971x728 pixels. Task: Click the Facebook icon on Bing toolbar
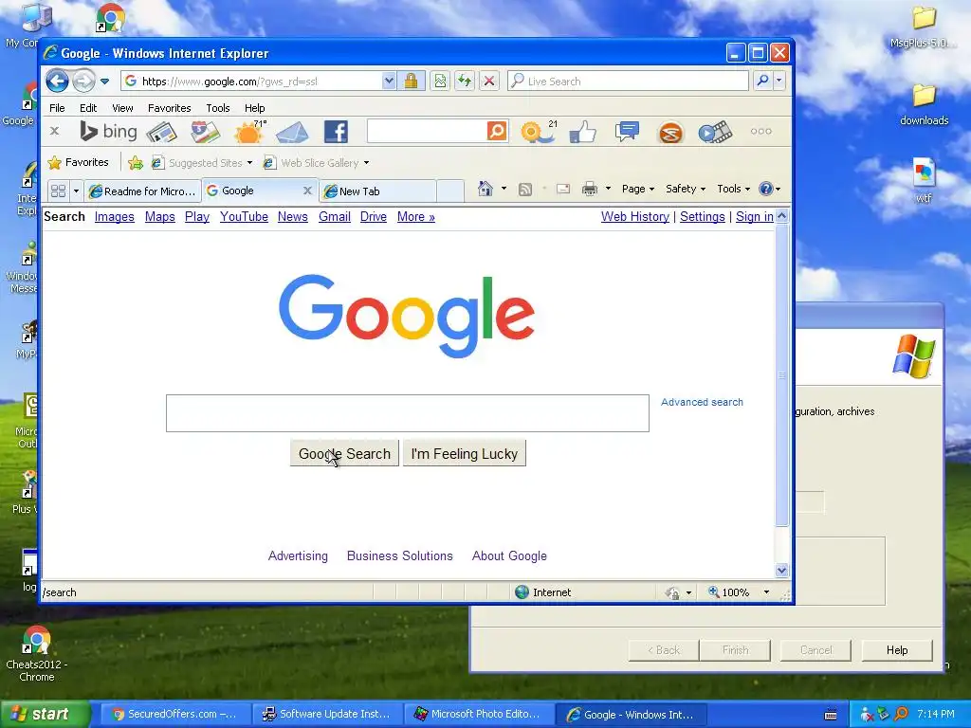336,132
